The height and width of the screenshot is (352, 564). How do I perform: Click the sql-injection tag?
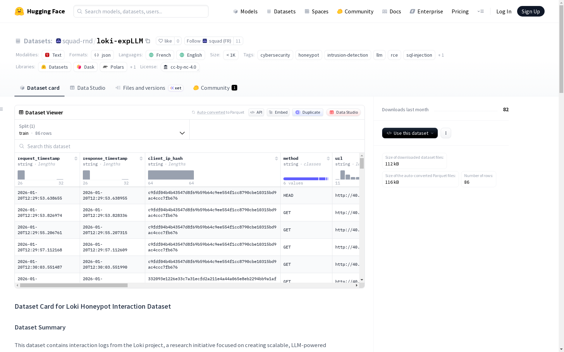tap(419, 55)
